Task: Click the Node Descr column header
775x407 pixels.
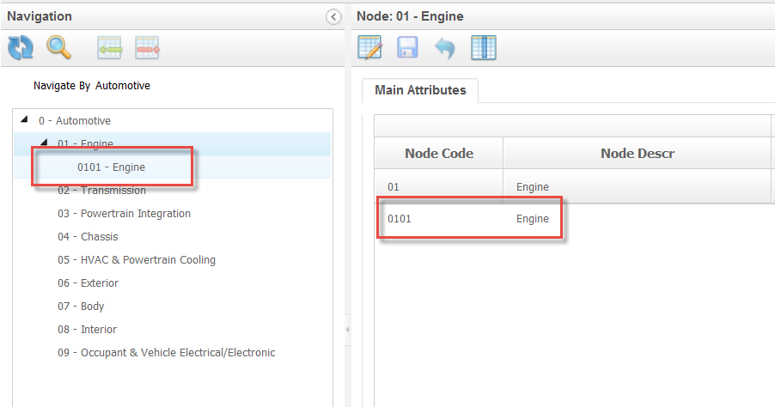Action: tap(637, 153)
